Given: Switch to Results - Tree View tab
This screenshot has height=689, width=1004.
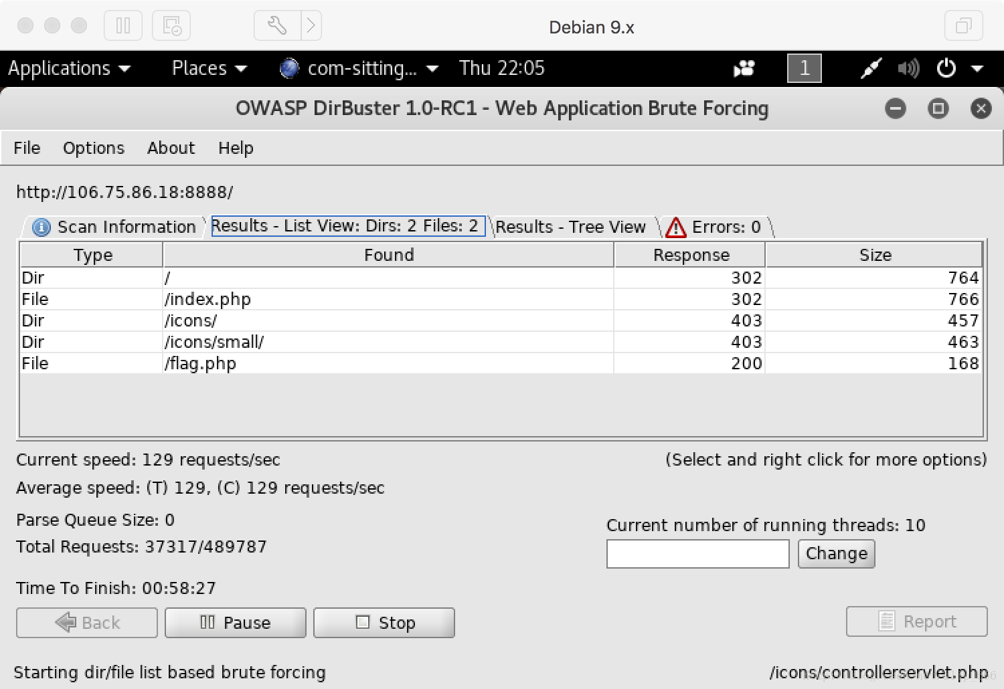Looking at the screenshot, I should 571,227.
